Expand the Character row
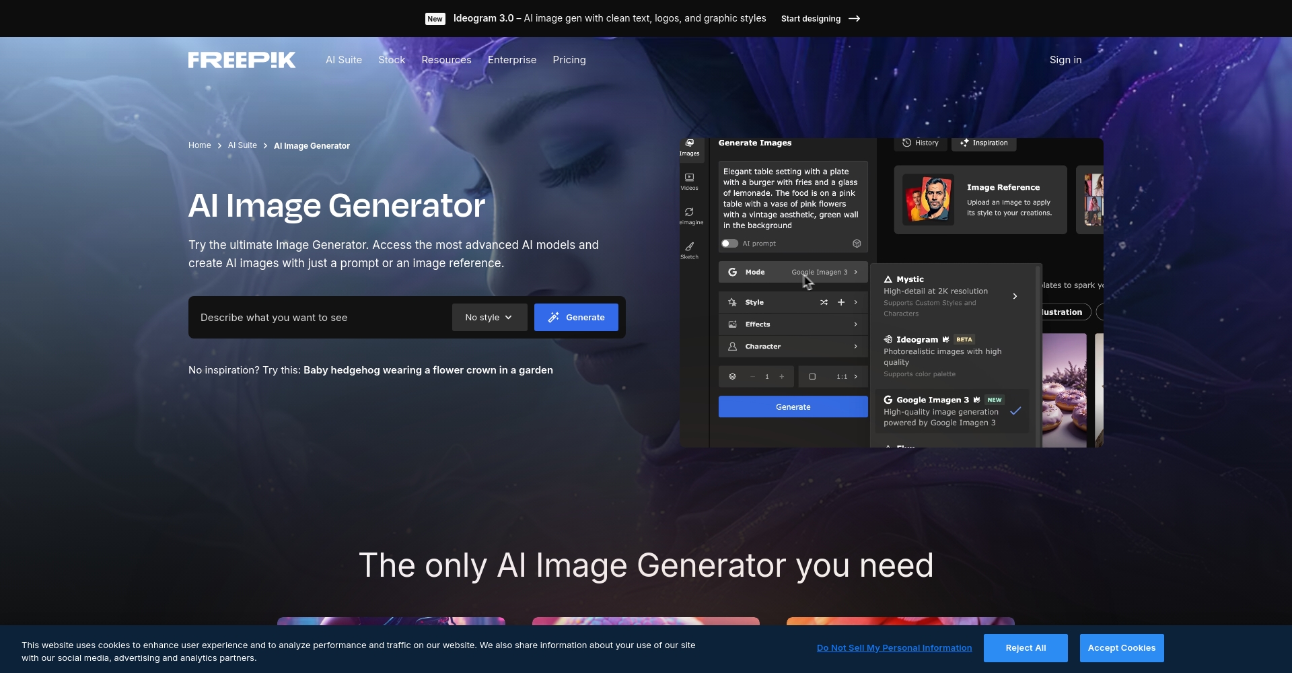Image resolution: width=1292 pixels, height=673 pixels. 793,347
